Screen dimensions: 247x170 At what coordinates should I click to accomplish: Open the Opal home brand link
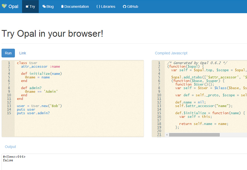pyautogui.click(x=10, y=6)
